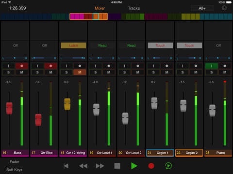This screenshot has height=174, width=233.
Task: Arm record on Piano track
Action: coord(225,66)
